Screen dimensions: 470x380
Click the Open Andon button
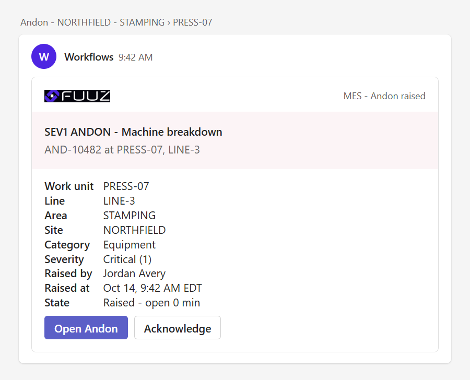click(x=86, y=328)
